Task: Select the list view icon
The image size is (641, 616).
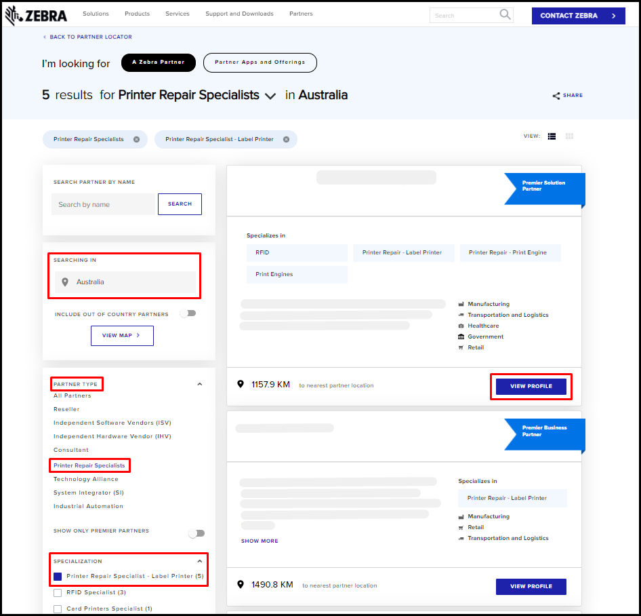Action: click(x=552, y=136)
